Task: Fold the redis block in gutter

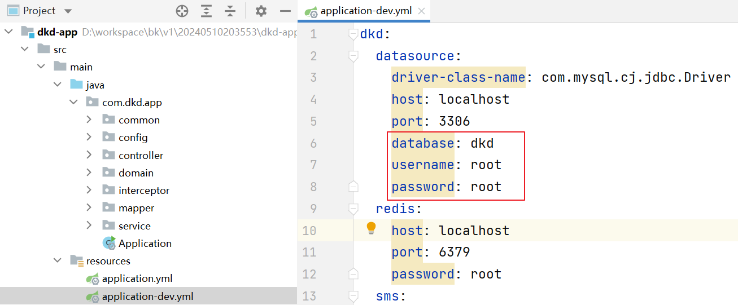Action: 353,209
